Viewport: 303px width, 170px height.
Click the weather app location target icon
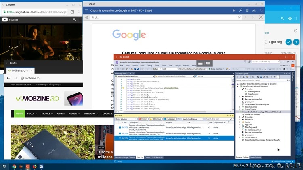[290, 18]
